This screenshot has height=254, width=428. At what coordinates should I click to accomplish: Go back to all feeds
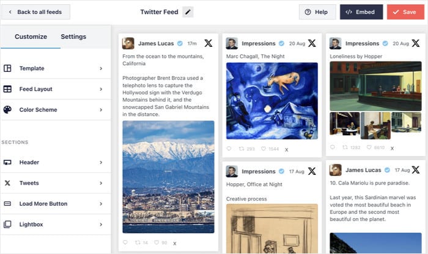36,12
